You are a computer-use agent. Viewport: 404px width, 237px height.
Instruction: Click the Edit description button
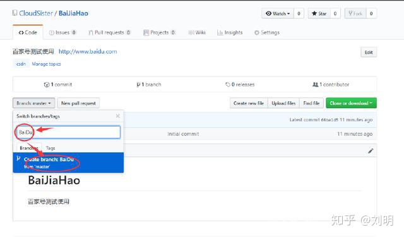point(369,52)
